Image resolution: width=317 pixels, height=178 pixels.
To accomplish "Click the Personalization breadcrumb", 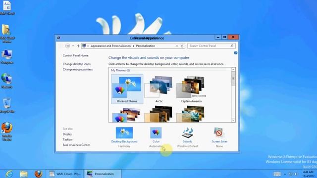I will click(145, 46).
